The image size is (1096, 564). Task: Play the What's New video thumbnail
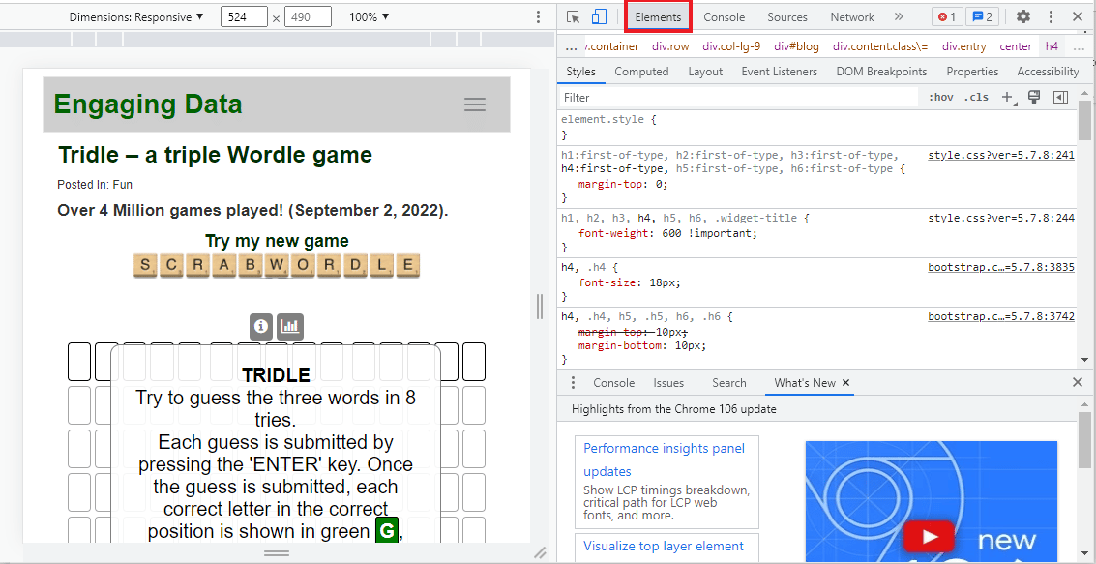pyautogui.click(x=931, y=538)
